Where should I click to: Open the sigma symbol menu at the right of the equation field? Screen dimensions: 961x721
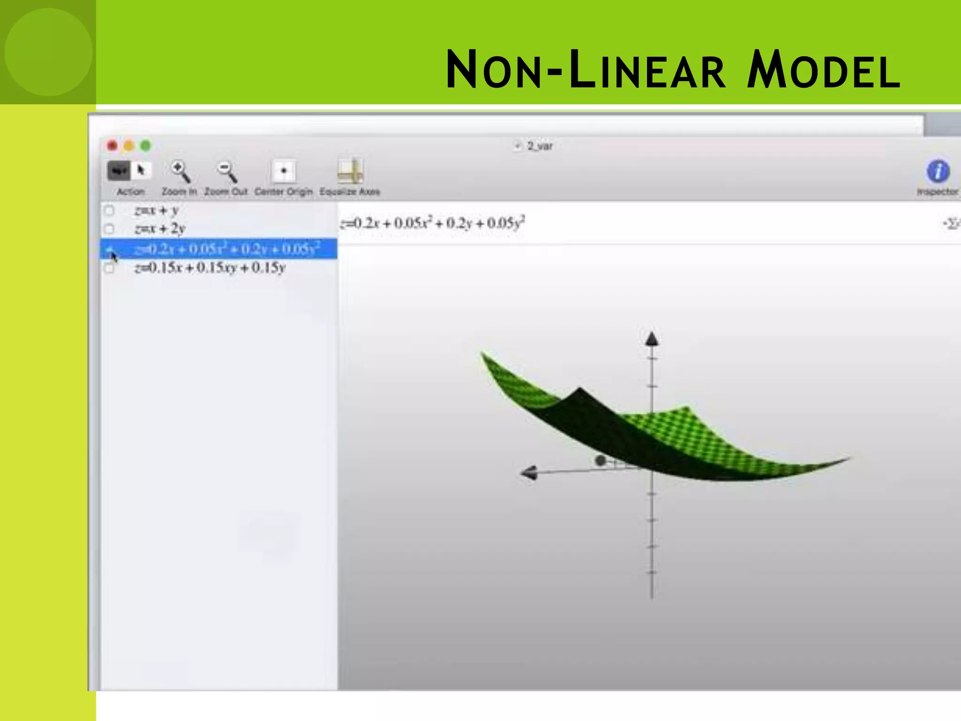point(952,223)
